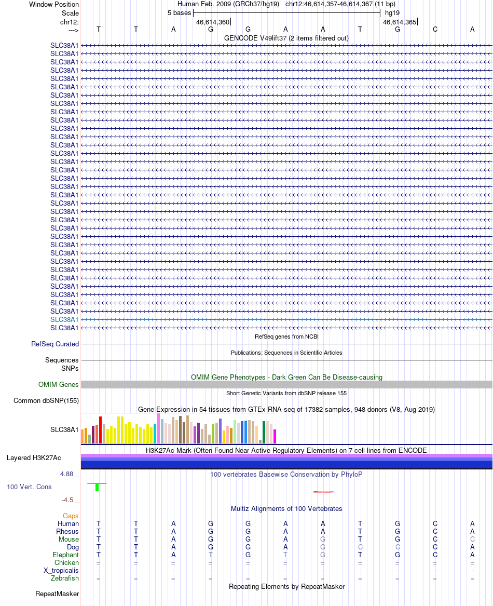Click position marker 46,614,360
Viewport: 493px width, 606px height.
[x=212, y=22]
